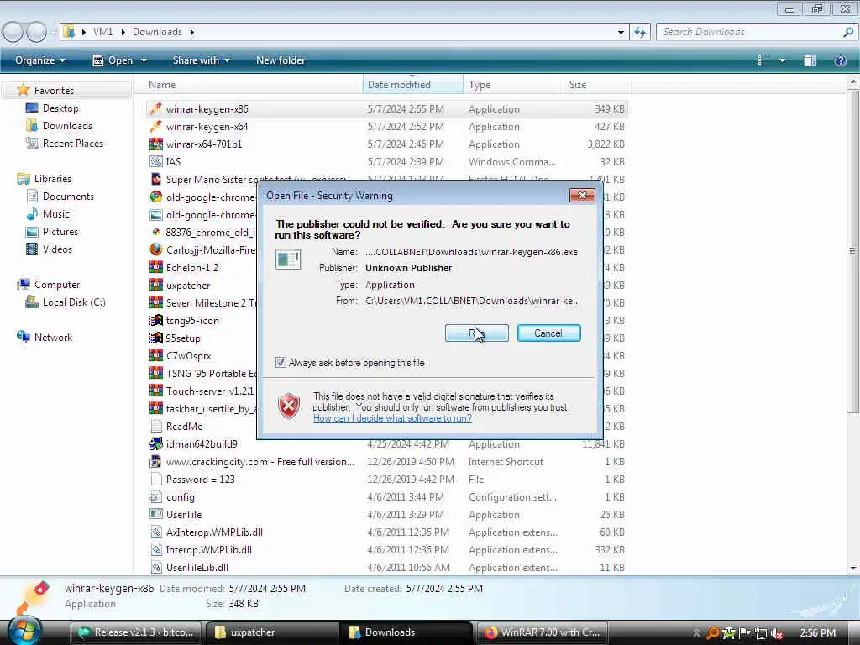860x645 pixels.
Task: Sort by the Size column header
Action: (x=597, y=85)
